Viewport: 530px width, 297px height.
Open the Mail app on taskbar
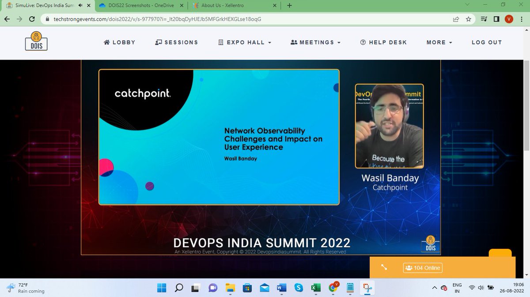(x=264, y=288)
